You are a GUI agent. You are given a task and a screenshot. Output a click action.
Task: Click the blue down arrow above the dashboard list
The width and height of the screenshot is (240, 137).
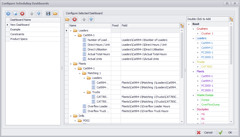(39, 13)
